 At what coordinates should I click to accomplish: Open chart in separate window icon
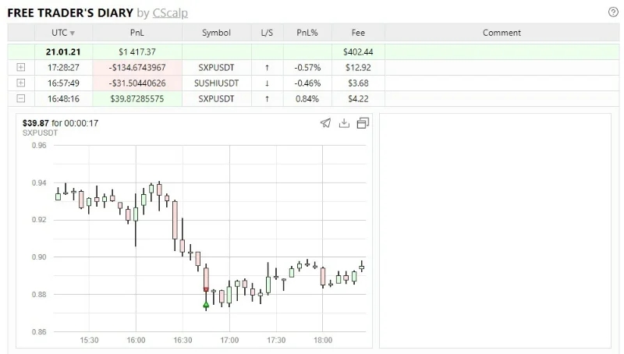click(x=363, y=123)
